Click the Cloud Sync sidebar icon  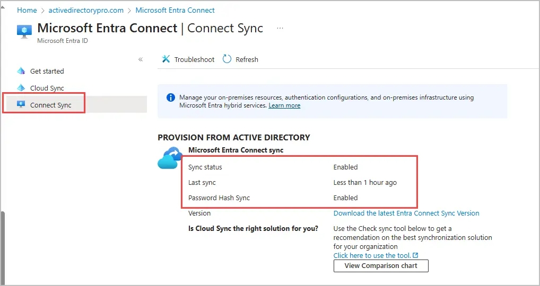(21, 88)
